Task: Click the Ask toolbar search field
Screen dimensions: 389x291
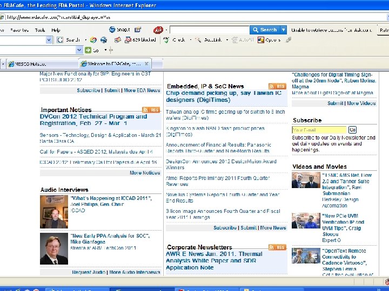Action: tap(210, 30)
